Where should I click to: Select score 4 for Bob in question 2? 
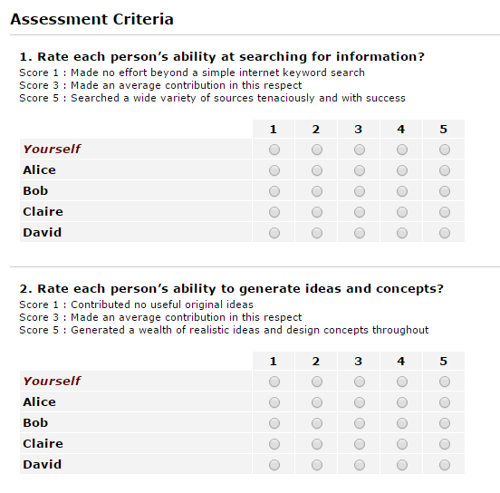tap(402, 423)
